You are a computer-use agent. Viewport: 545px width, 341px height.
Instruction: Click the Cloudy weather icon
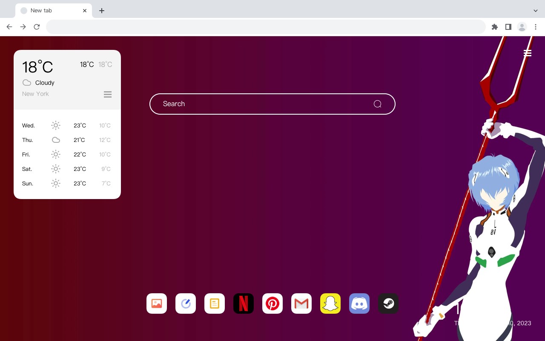point(27,83)
